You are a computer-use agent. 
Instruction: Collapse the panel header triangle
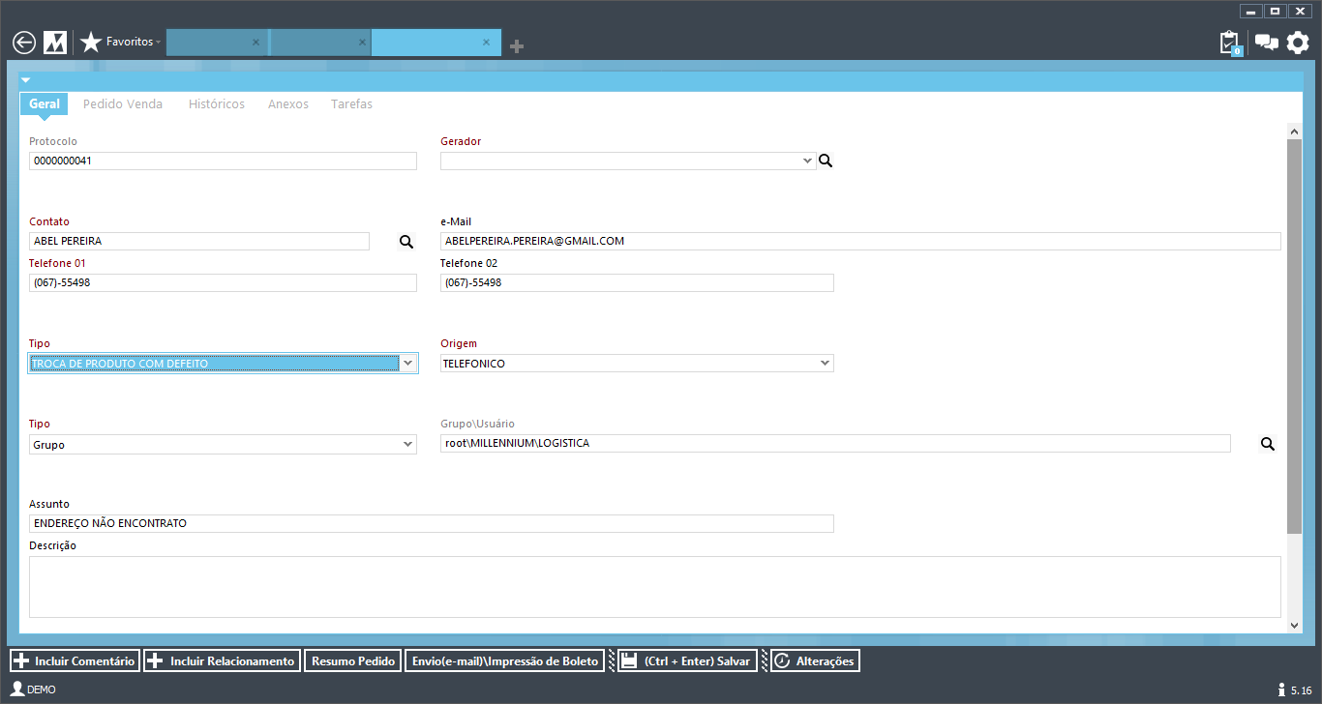point(26,79)
